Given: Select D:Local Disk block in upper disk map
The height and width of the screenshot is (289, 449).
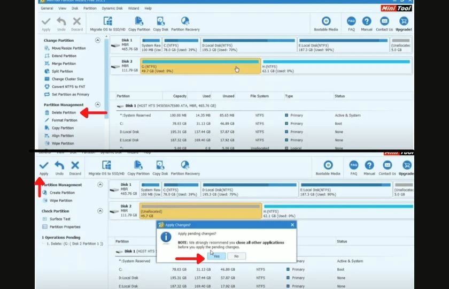Looking at the screenshot, I should [x=249, y=45].
